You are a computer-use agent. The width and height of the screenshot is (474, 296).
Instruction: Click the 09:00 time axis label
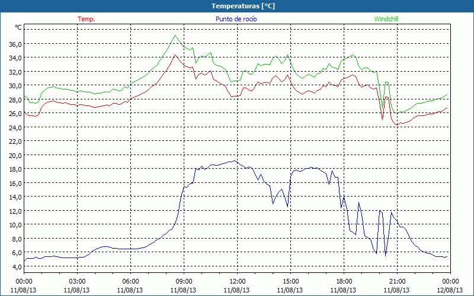pos(184,282)
